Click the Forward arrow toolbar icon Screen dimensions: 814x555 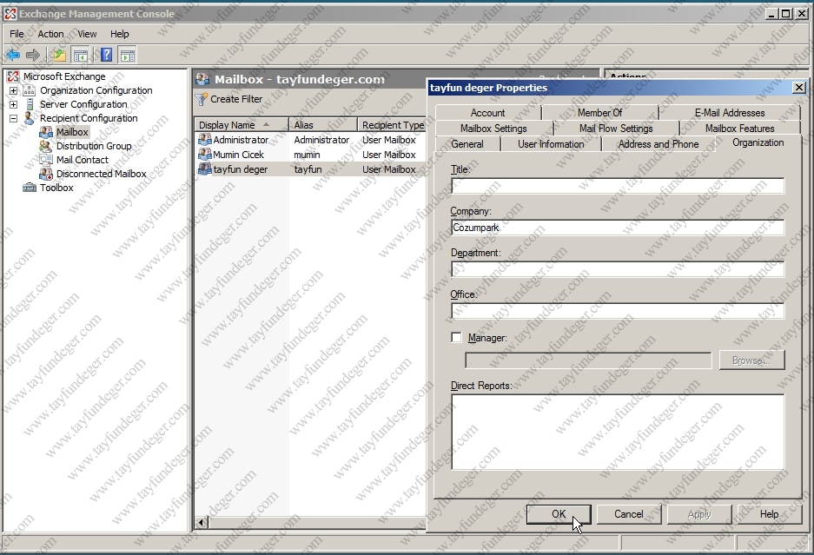33,55
